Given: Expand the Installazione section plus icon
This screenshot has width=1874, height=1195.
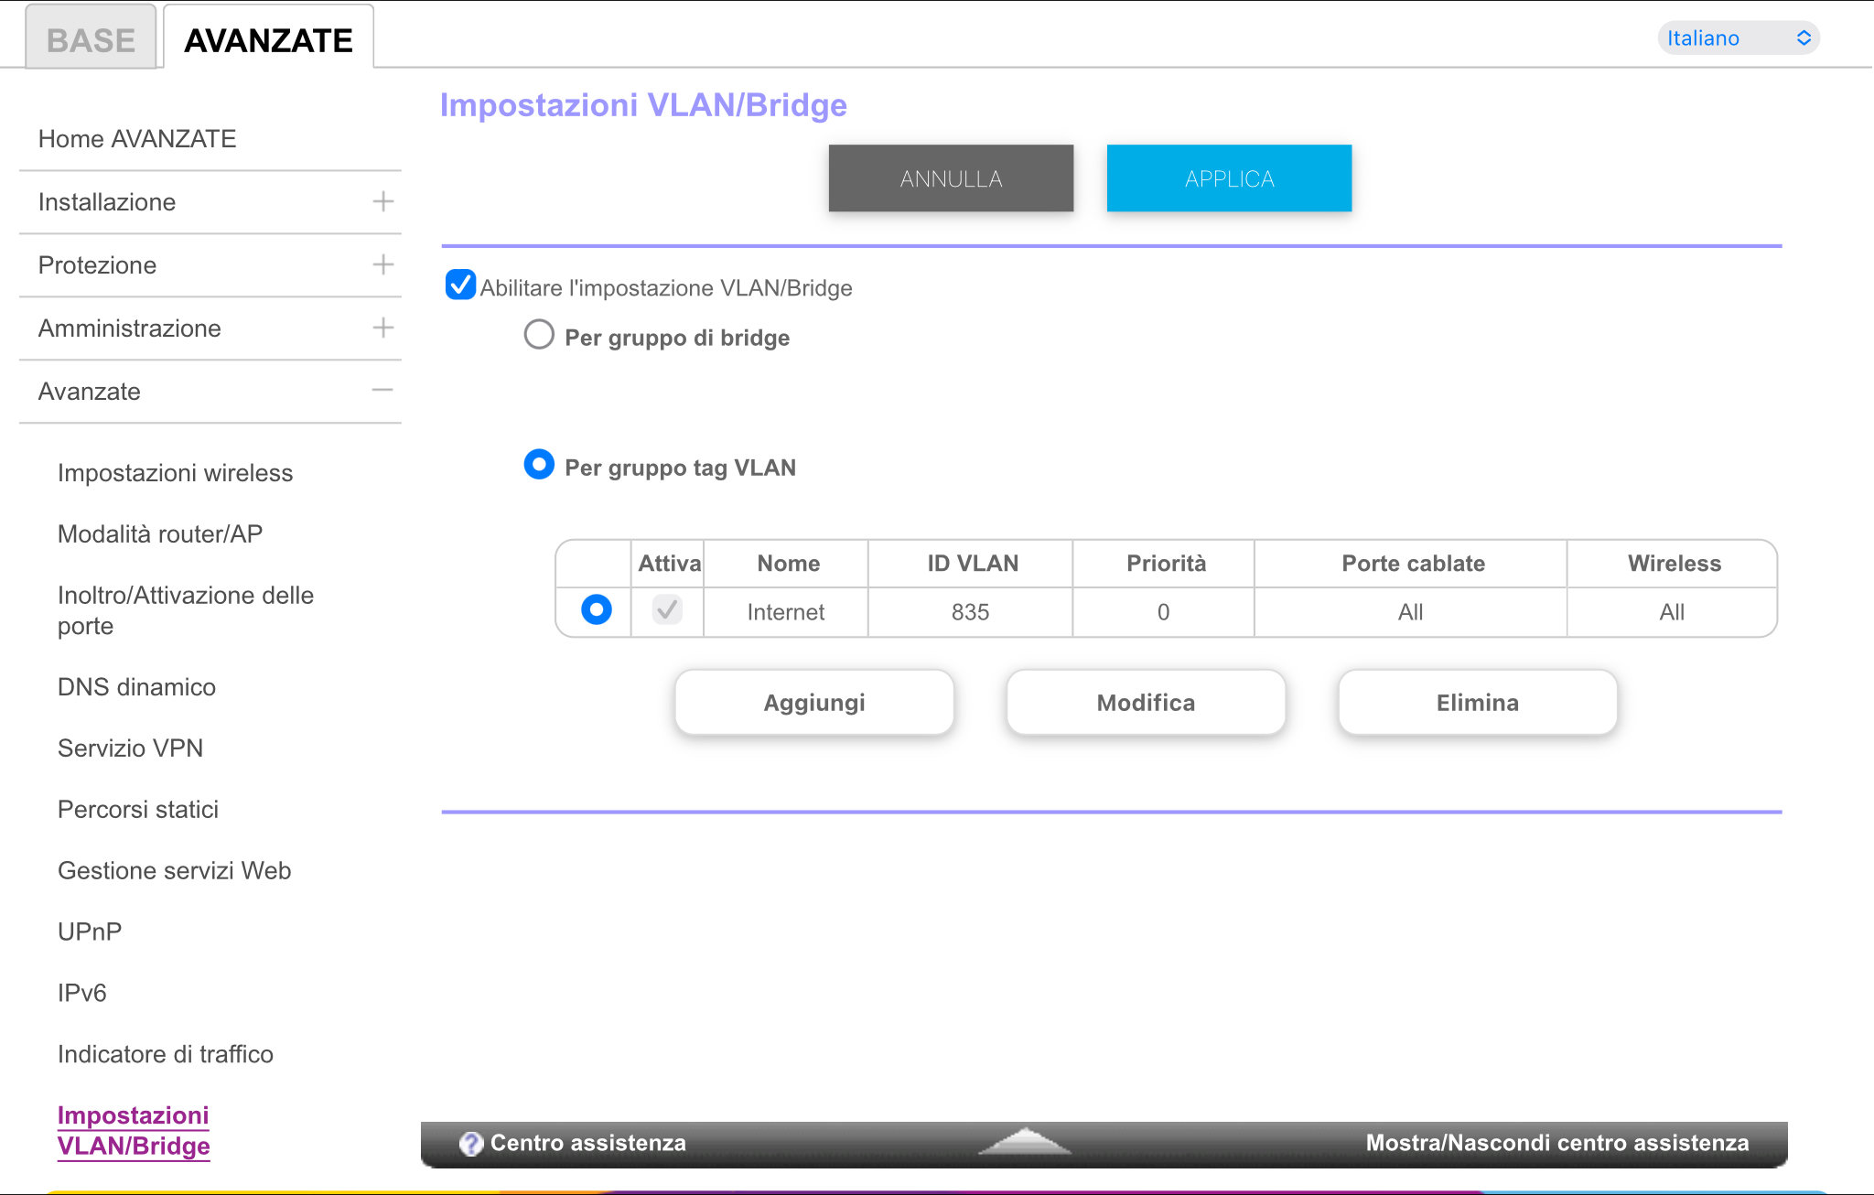Looking at the screenshot, I should pos(382,201).
